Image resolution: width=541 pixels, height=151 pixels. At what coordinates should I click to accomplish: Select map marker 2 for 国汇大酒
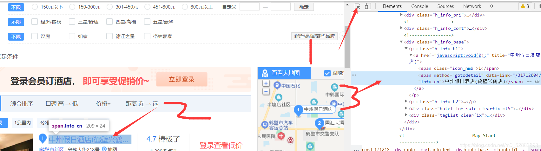click(x=319, y=123)
